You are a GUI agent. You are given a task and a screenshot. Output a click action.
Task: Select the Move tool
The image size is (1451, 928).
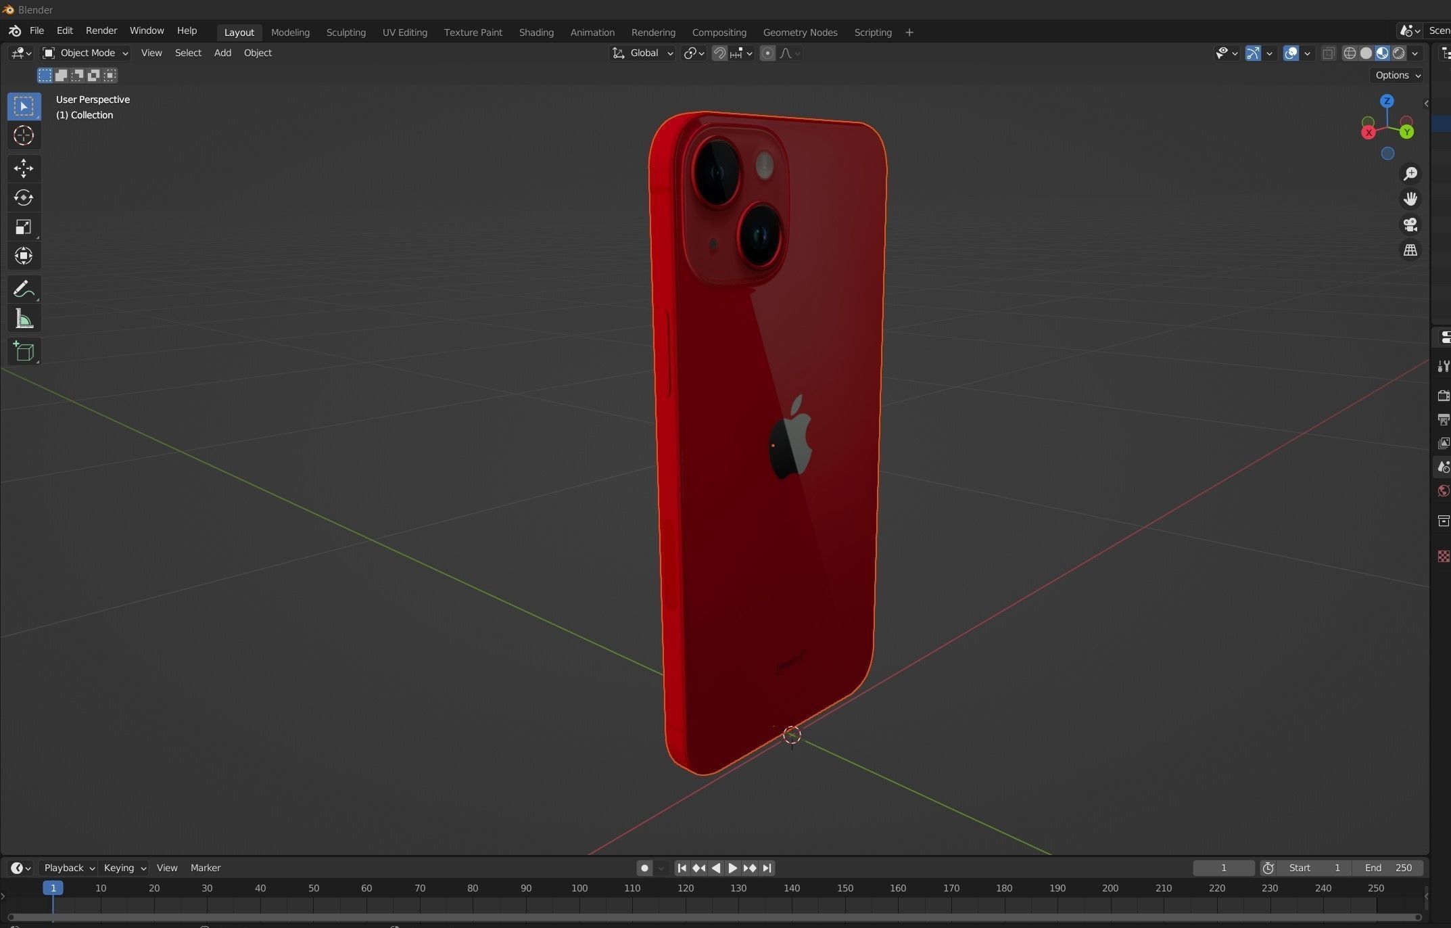click(x=24, y=168)
